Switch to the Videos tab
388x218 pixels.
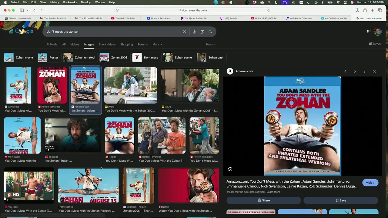[75, 44]
